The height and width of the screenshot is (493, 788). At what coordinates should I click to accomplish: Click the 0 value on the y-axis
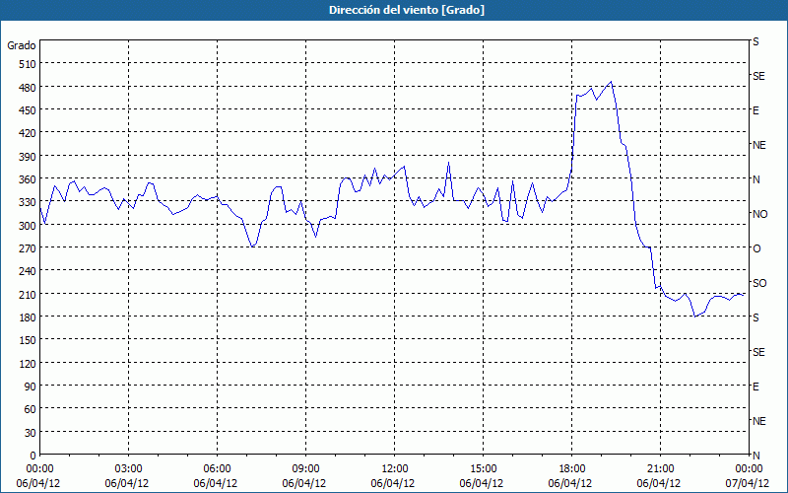pyautogui.click(x=33, y=456)
